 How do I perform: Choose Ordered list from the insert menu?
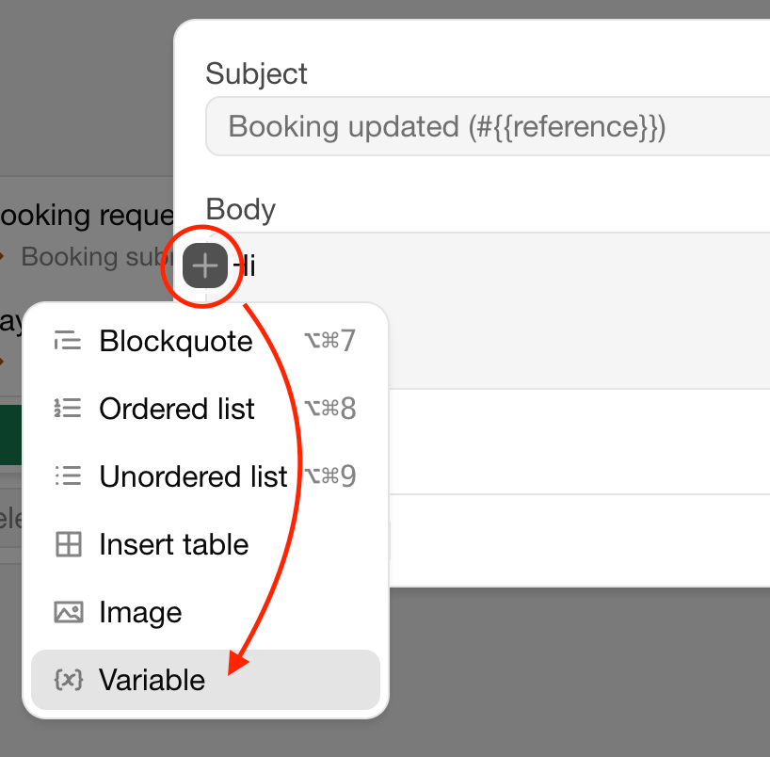[x=177, y=409]
